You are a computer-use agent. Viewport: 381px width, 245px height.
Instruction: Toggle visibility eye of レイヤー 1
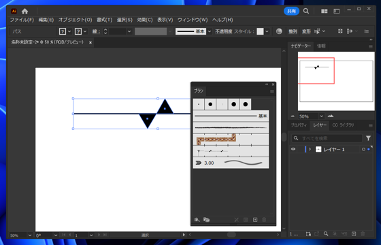click(293, 149)
